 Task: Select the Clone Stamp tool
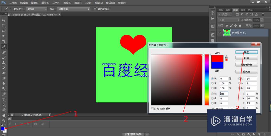[x=4, y=63]
